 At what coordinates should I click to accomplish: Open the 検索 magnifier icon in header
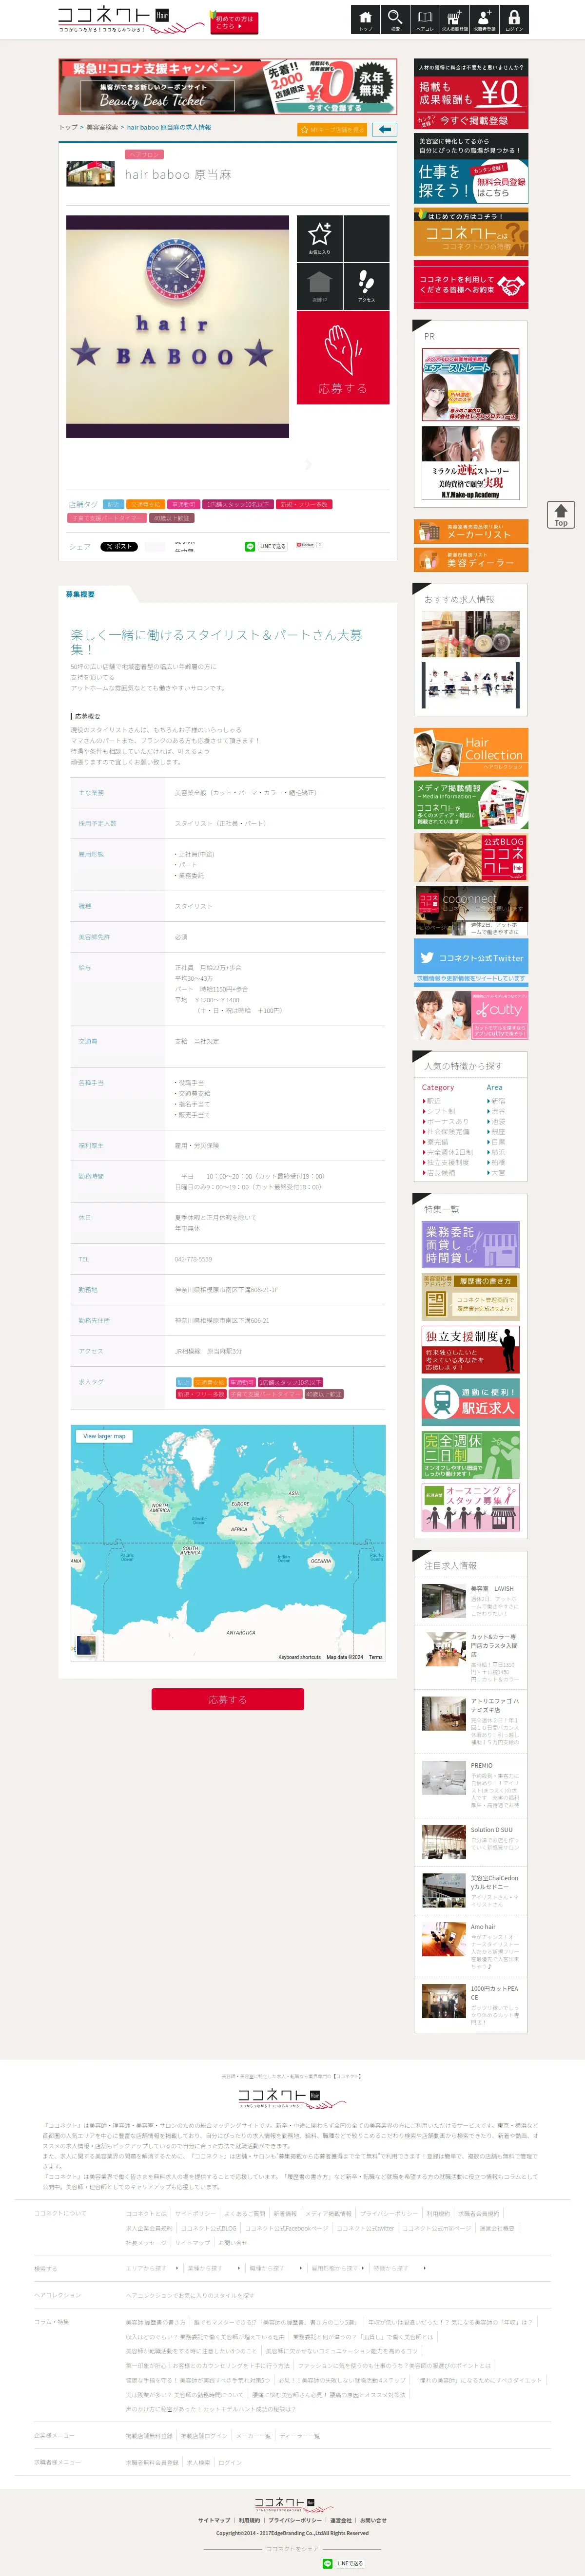(x=395, y=20)
